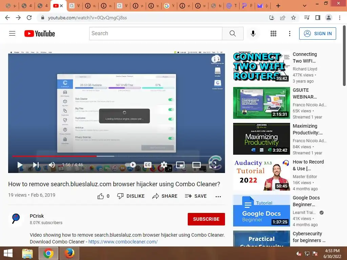Image resolution: width=347 pixels, height=260 pixels.
Task: Open File Explorer from the taskbar
Action: coord(27,253)
